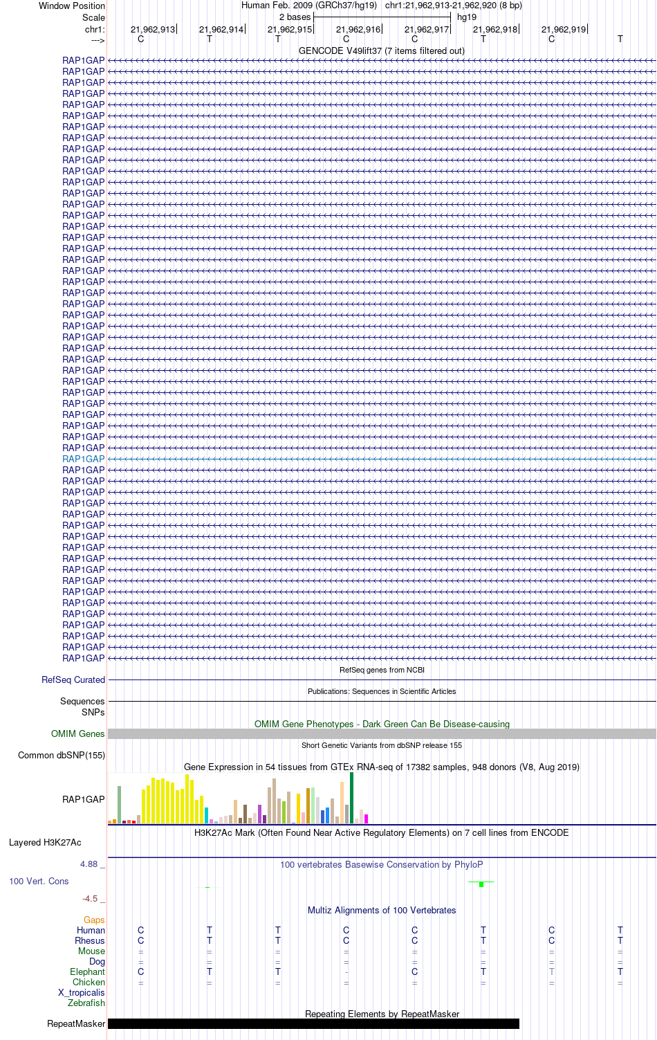This screenshot has height=1040, width=657.
Task: Open the GTEx Gene Expression in 54 tissues title
Action: click(382, 767)
